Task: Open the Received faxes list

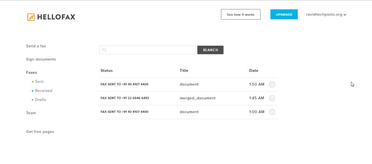Action: 44,91
